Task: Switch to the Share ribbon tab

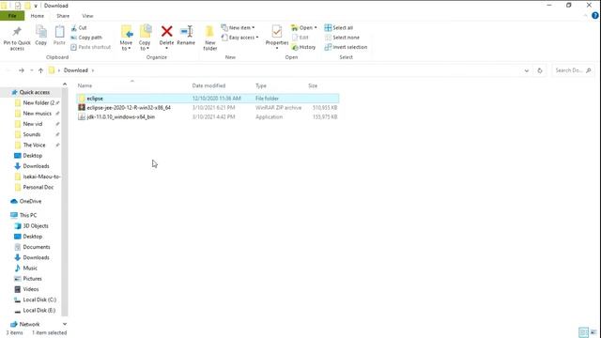Action: pyautogui.click(x=63, y=16)
